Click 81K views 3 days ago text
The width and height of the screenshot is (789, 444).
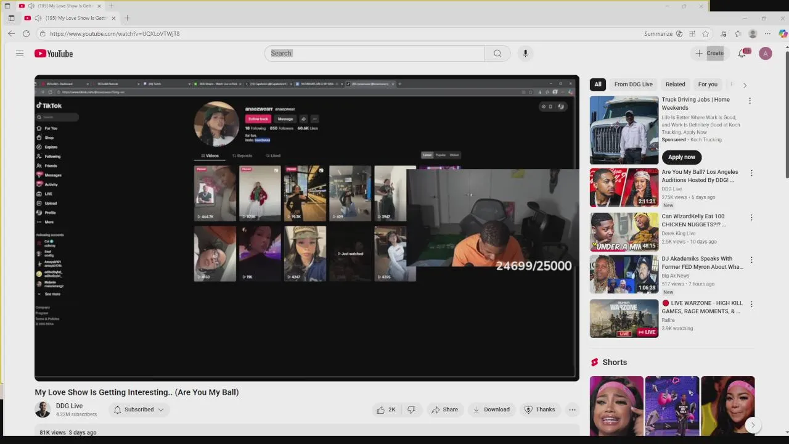coord(68,432)
